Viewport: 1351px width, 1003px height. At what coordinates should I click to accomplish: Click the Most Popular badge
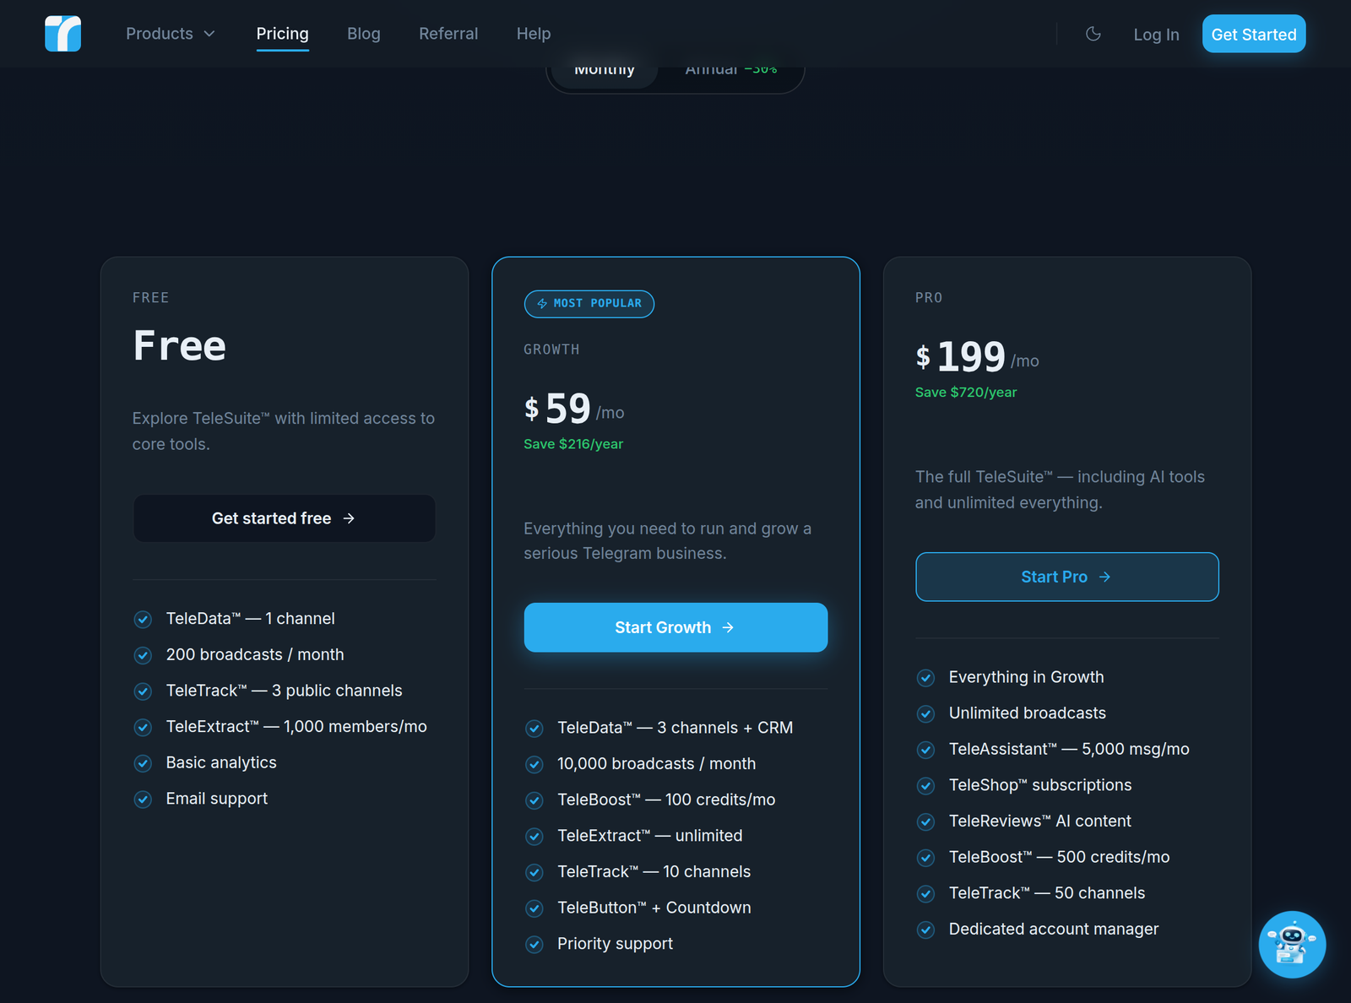pos(589,304)
